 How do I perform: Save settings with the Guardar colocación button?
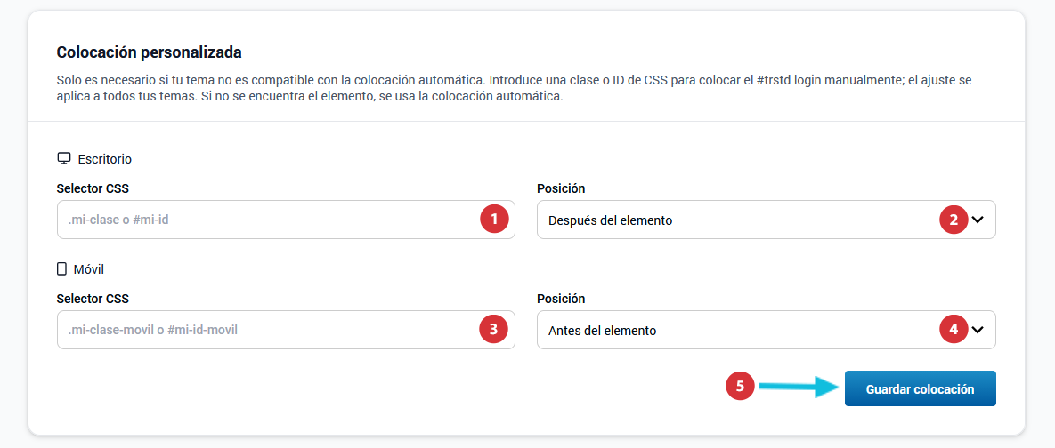coord(921,389)
